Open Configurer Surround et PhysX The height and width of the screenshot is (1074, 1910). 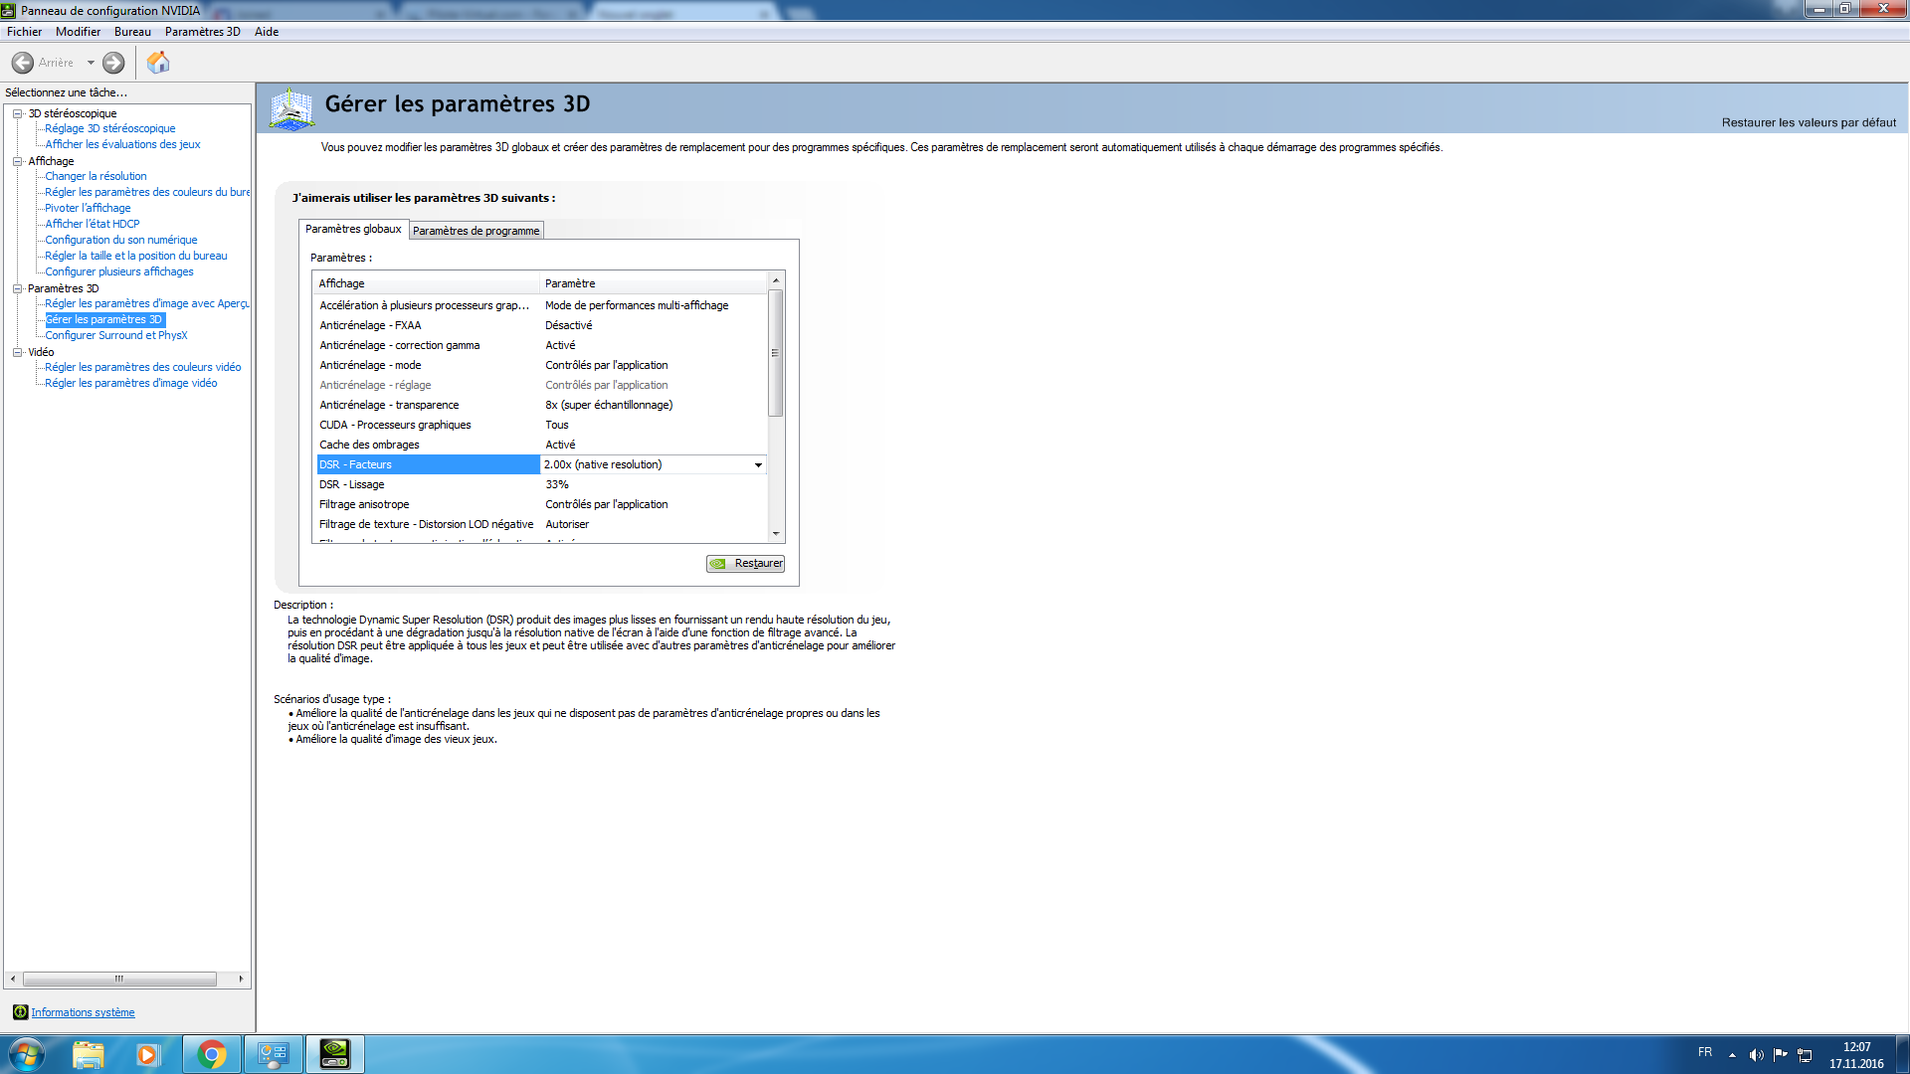tap(115, 335)
